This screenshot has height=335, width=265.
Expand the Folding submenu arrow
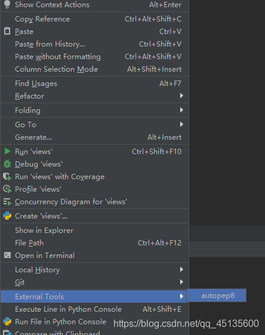181,110
